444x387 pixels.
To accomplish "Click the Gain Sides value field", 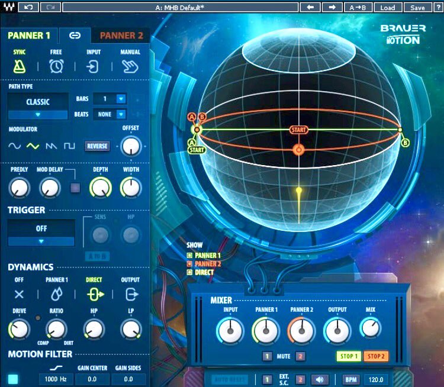I will point(128,379).
